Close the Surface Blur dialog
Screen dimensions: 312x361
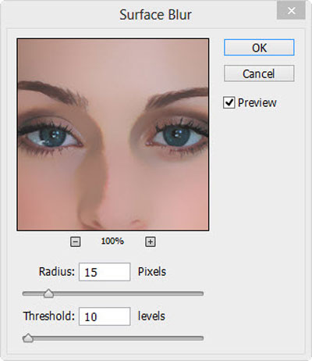(x=291, y=11)
